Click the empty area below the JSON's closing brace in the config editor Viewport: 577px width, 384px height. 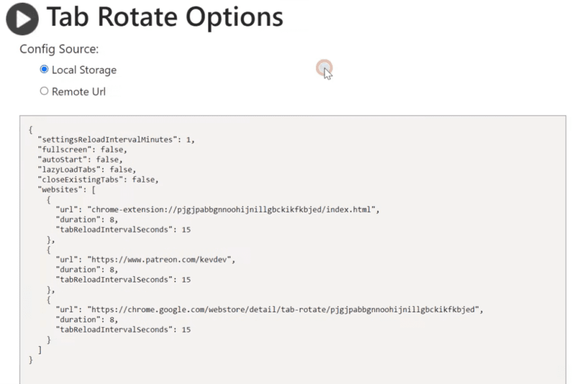293,374
